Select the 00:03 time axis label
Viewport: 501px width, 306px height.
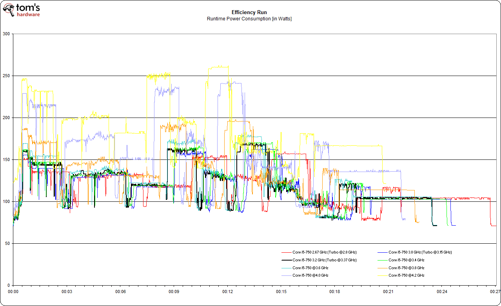click(x=67, y=292)
